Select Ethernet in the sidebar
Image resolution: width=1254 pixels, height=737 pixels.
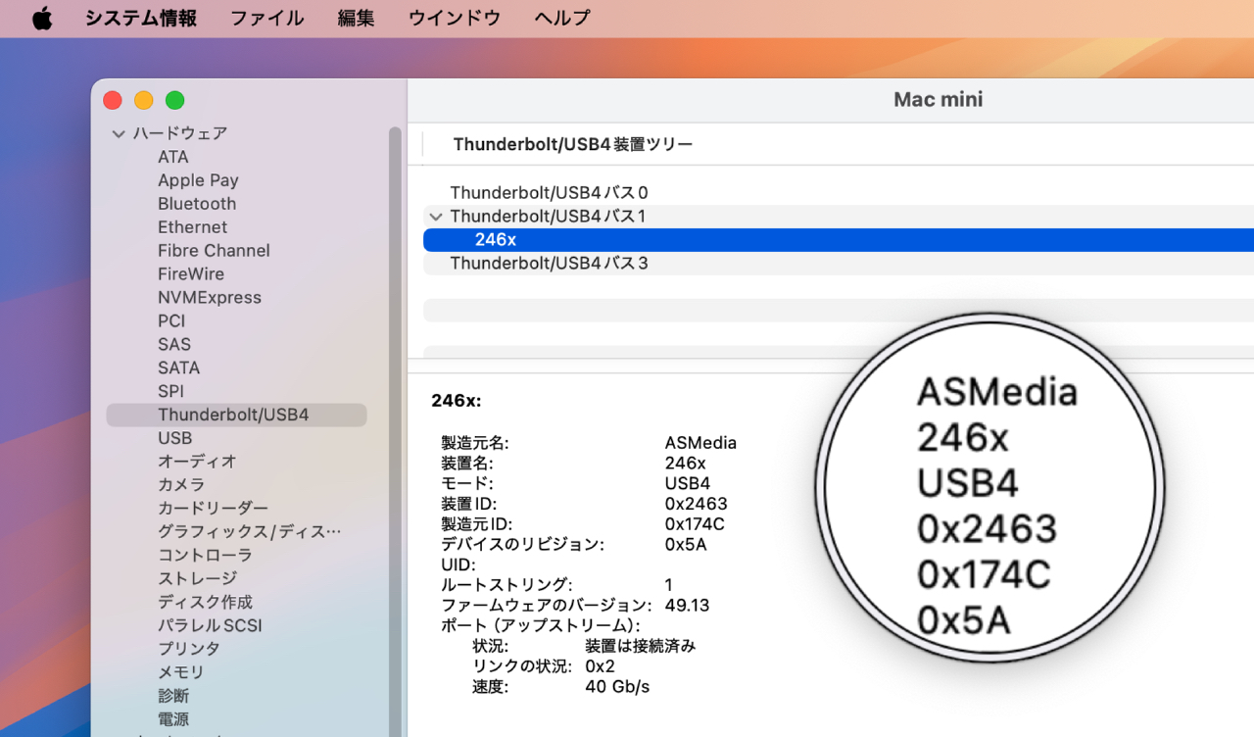pos(192,227)
